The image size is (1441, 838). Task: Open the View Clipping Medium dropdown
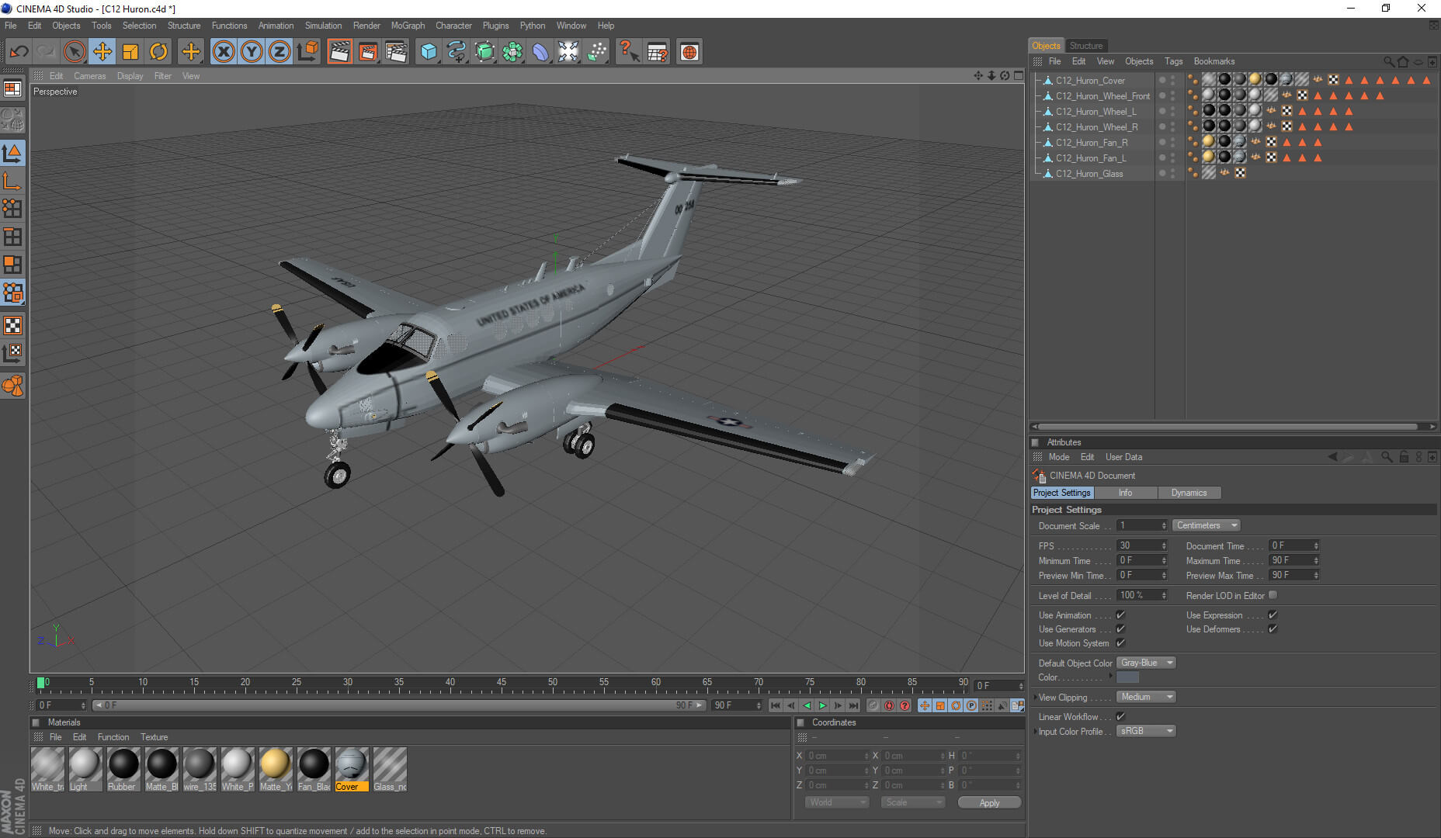(x=1146, y=697)
